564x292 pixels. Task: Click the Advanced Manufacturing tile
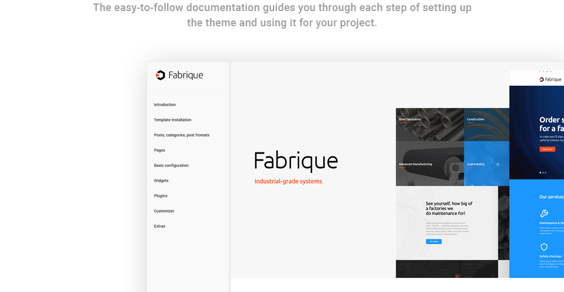click(x=430, y=164)
